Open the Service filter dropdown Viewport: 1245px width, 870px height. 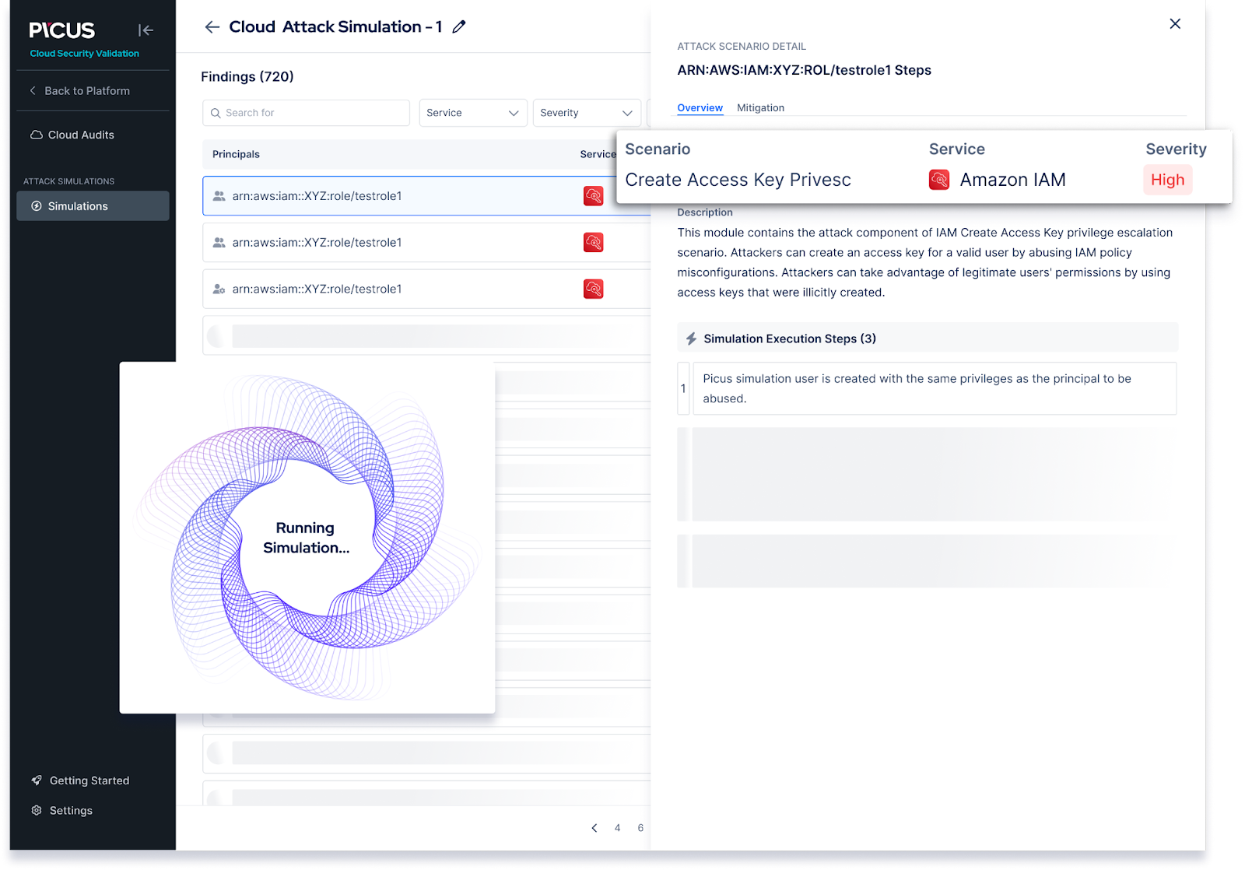(x=472, y=113)
